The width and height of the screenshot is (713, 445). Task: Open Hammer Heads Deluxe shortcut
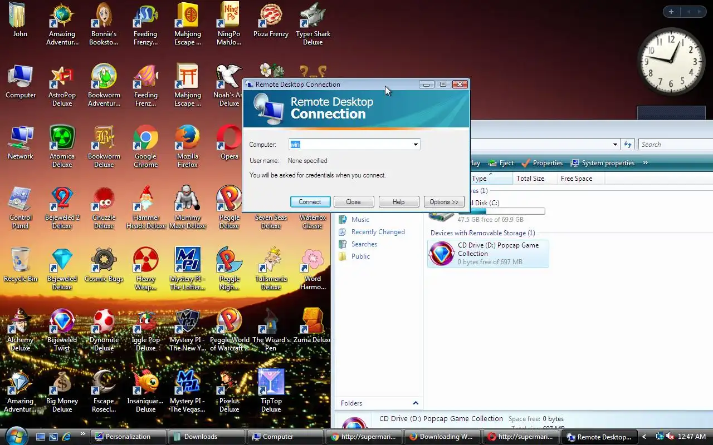pos(145,208)
